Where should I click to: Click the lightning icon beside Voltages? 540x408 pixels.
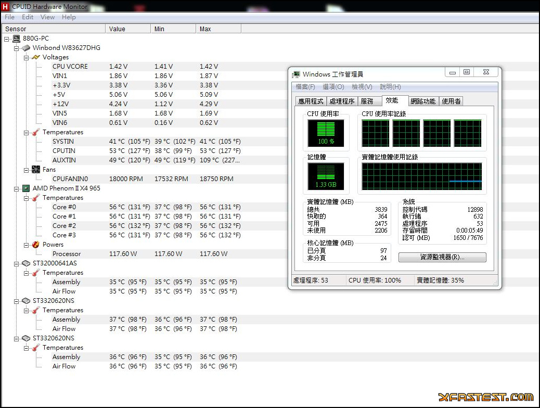tap(36, 57)
